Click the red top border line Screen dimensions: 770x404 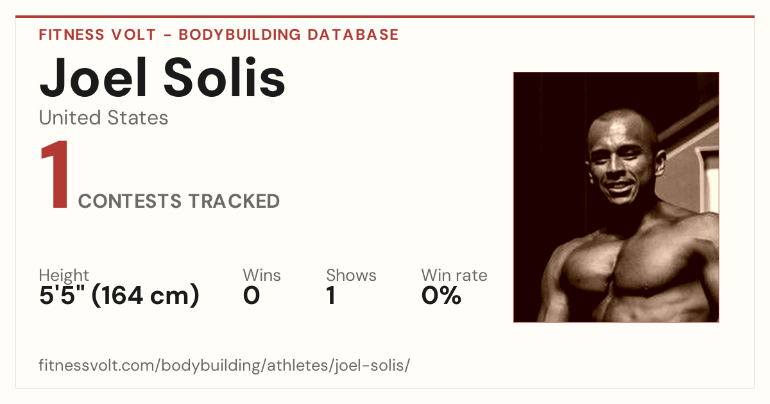pos(385,17)
